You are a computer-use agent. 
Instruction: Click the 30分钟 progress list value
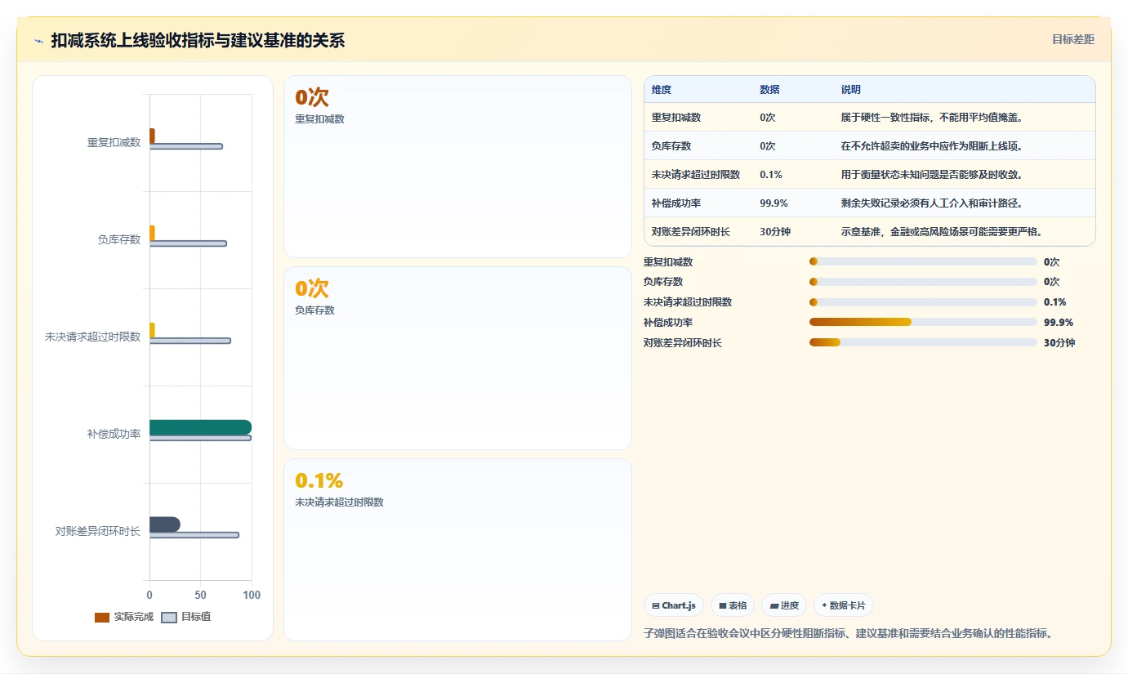(x=1059, y=342)
